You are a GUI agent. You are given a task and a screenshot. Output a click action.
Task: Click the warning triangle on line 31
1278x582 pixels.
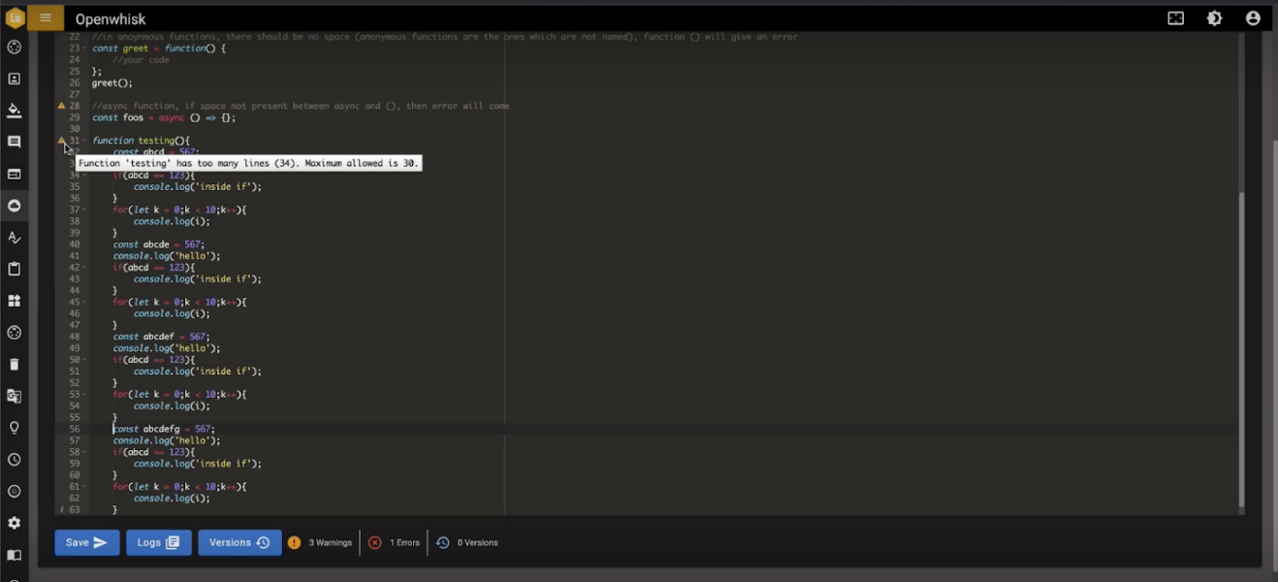coord(61,141)
